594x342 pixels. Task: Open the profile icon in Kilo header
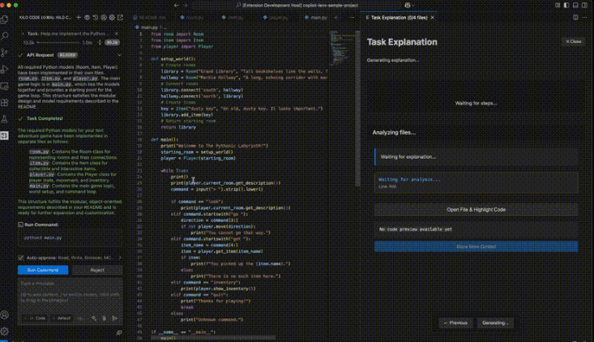click(x=104, y=17)
